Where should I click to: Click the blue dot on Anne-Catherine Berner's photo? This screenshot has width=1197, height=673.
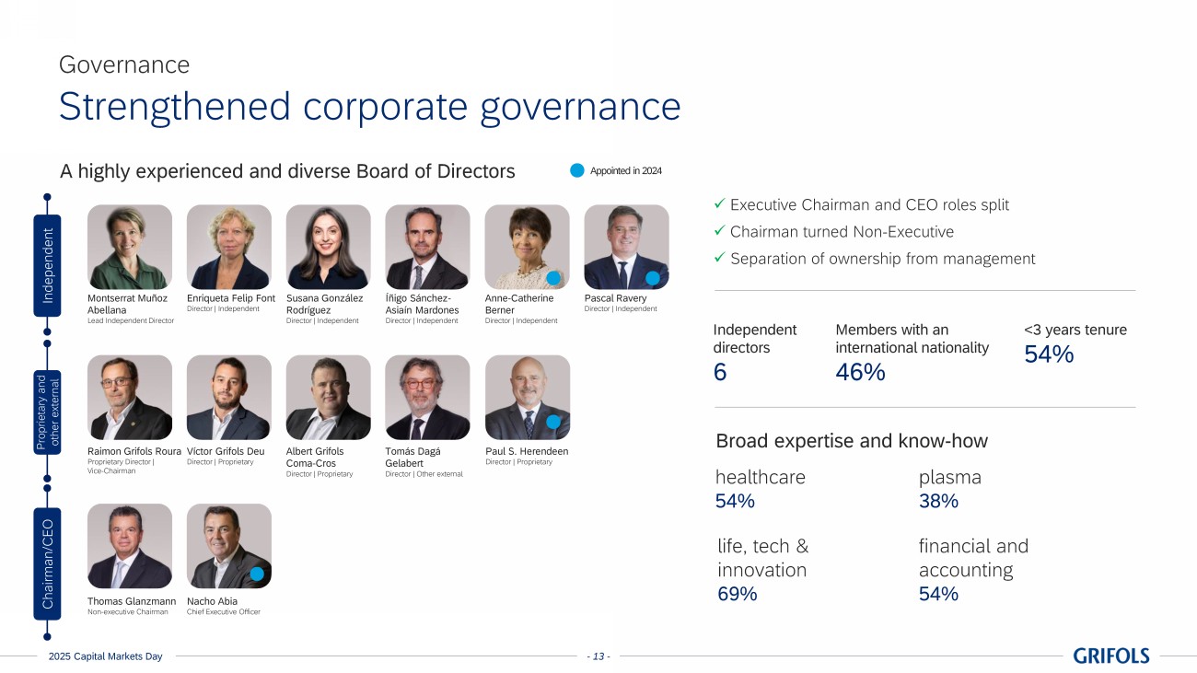[553, 278]
